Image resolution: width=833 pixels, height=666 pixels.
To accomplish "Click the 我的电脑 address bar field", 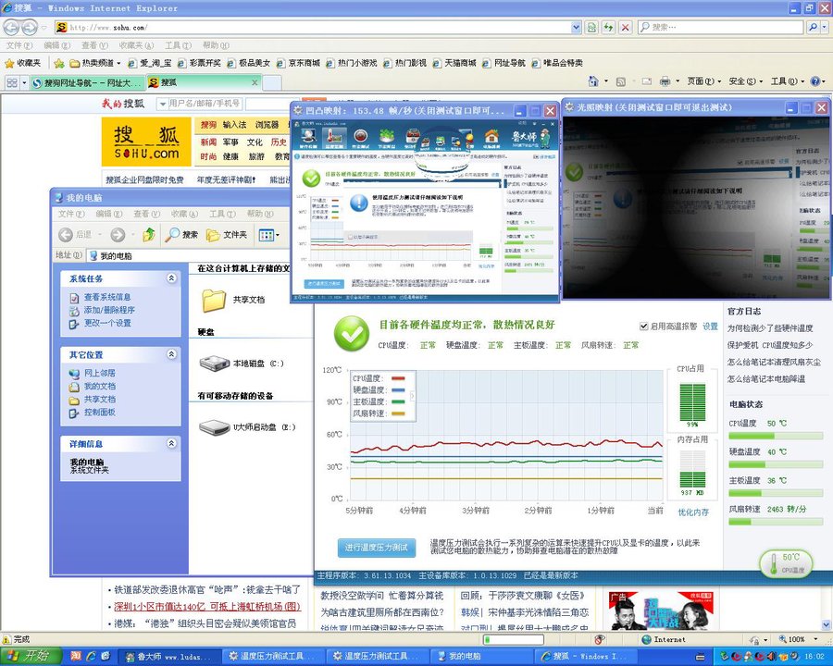I will coord(185,255).
